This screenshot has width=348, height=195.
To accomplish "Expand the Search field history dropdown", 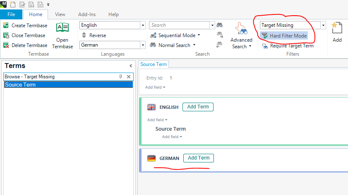I will (212, 25).
